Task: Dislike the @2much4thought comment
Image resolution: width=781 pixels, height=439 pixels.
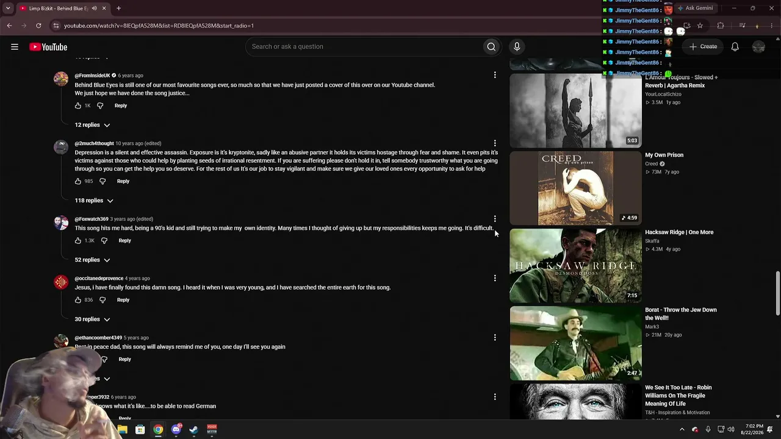Action: (103, 181)
